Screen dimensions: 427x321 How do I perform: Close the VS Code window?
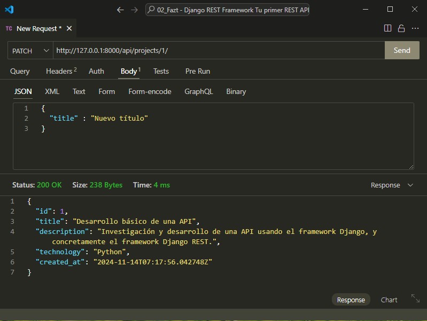415,10
